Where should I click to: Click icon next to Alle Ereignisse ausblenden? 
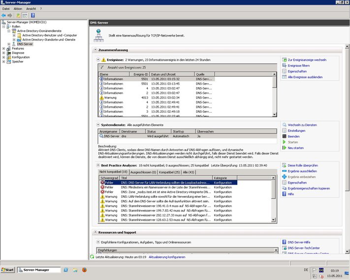tap(284, 77)
